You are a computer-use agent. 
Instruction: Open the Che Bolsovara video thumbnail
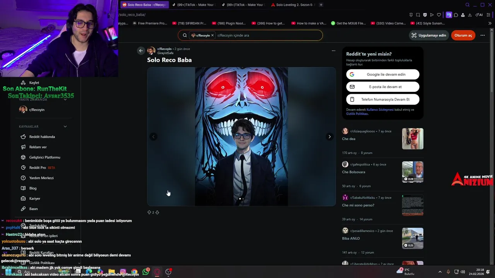413,172
